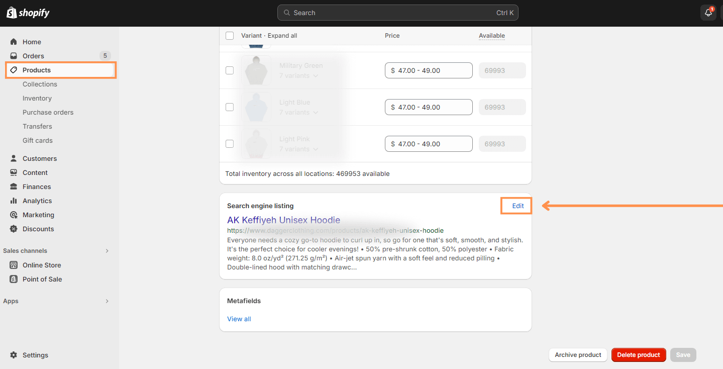
Task: Click the product URL text
Action: (335, 231)
